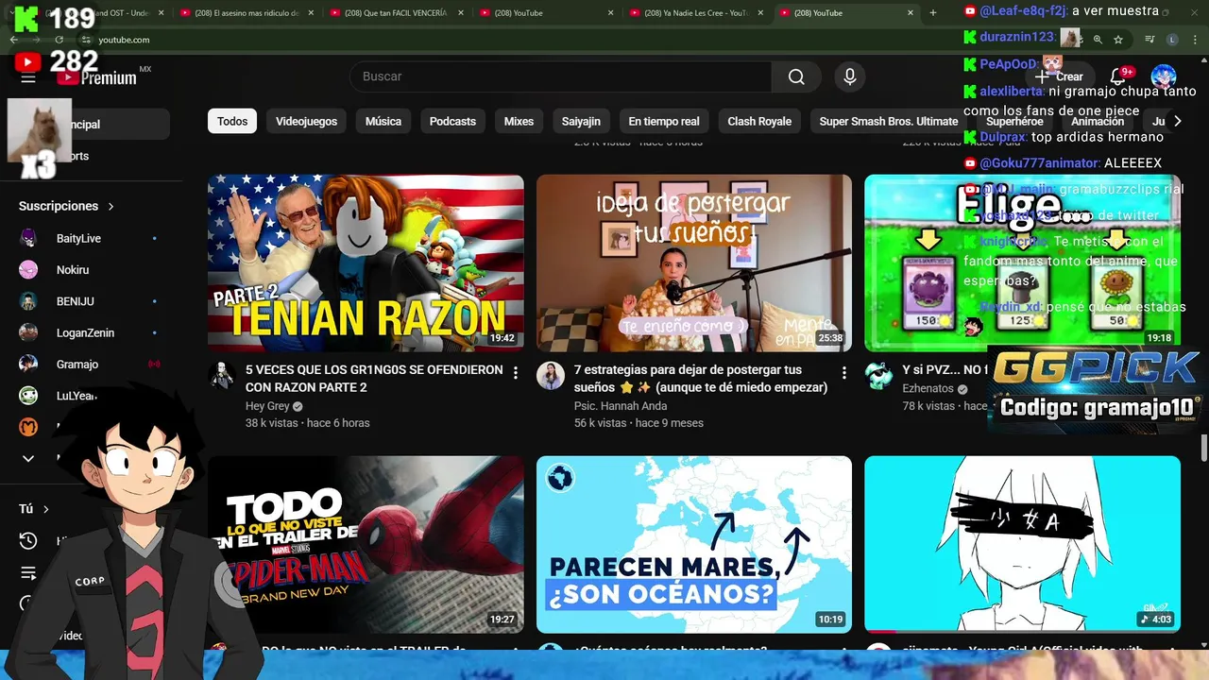Open the Ezhenatos channel avatar
This screenshot has height=680, width=1209.
pyautogui.click(x=878, y=376)
